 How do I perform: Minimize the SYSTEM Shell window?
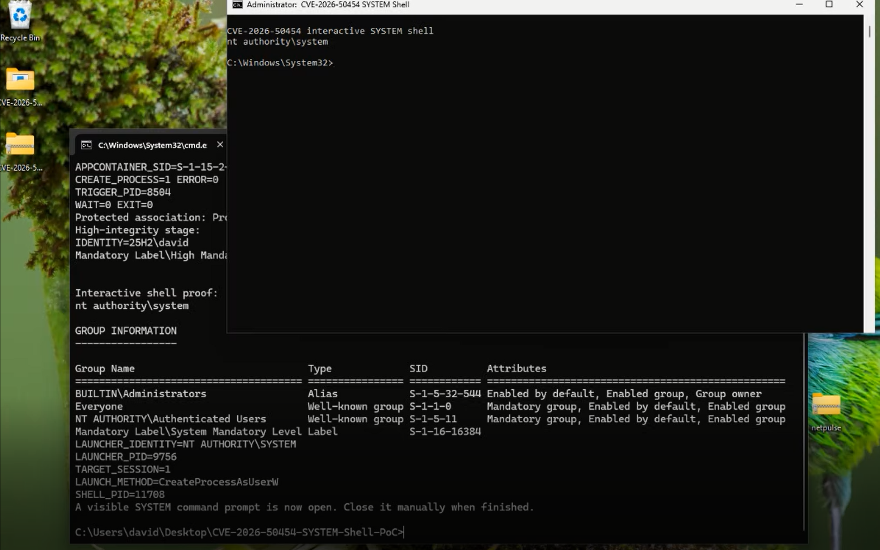pyautogui.click(x=799, y=4)
